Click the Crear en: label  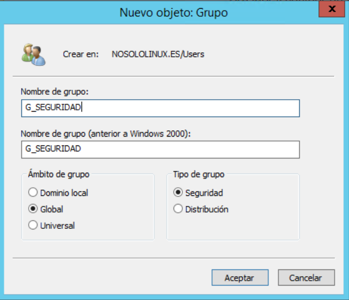tap(81, 54)
